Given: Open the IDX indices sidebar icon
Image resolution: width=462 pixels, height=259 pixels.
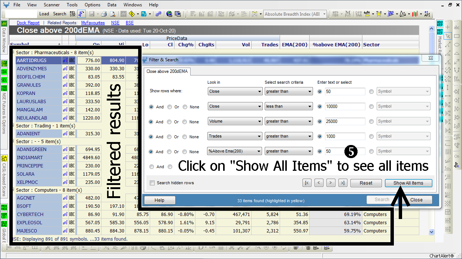Looking at the screenshot, I should (4, 71).
